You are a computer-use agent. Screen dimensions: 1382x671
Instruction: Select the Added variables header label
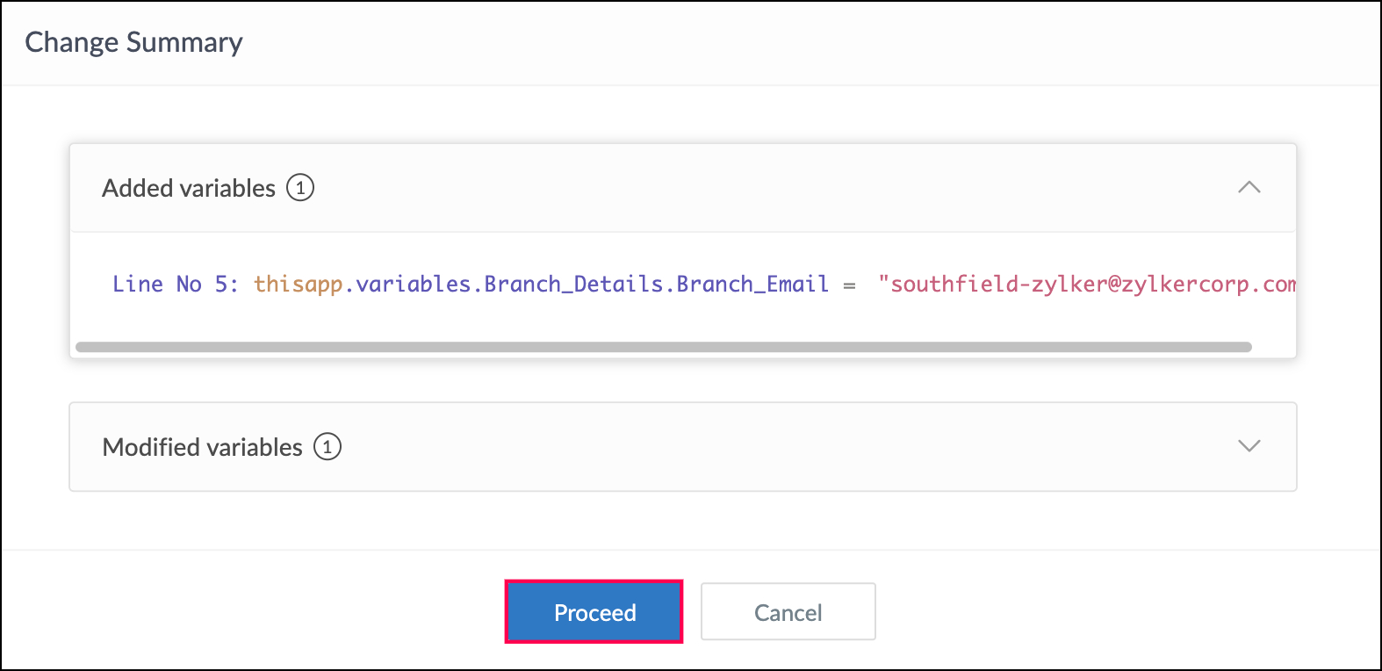coord(189,188)
